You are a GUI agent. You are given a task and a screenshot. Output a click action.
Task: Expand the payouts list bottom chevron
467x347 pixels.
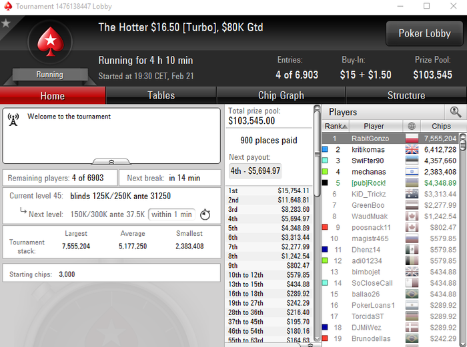310,345
